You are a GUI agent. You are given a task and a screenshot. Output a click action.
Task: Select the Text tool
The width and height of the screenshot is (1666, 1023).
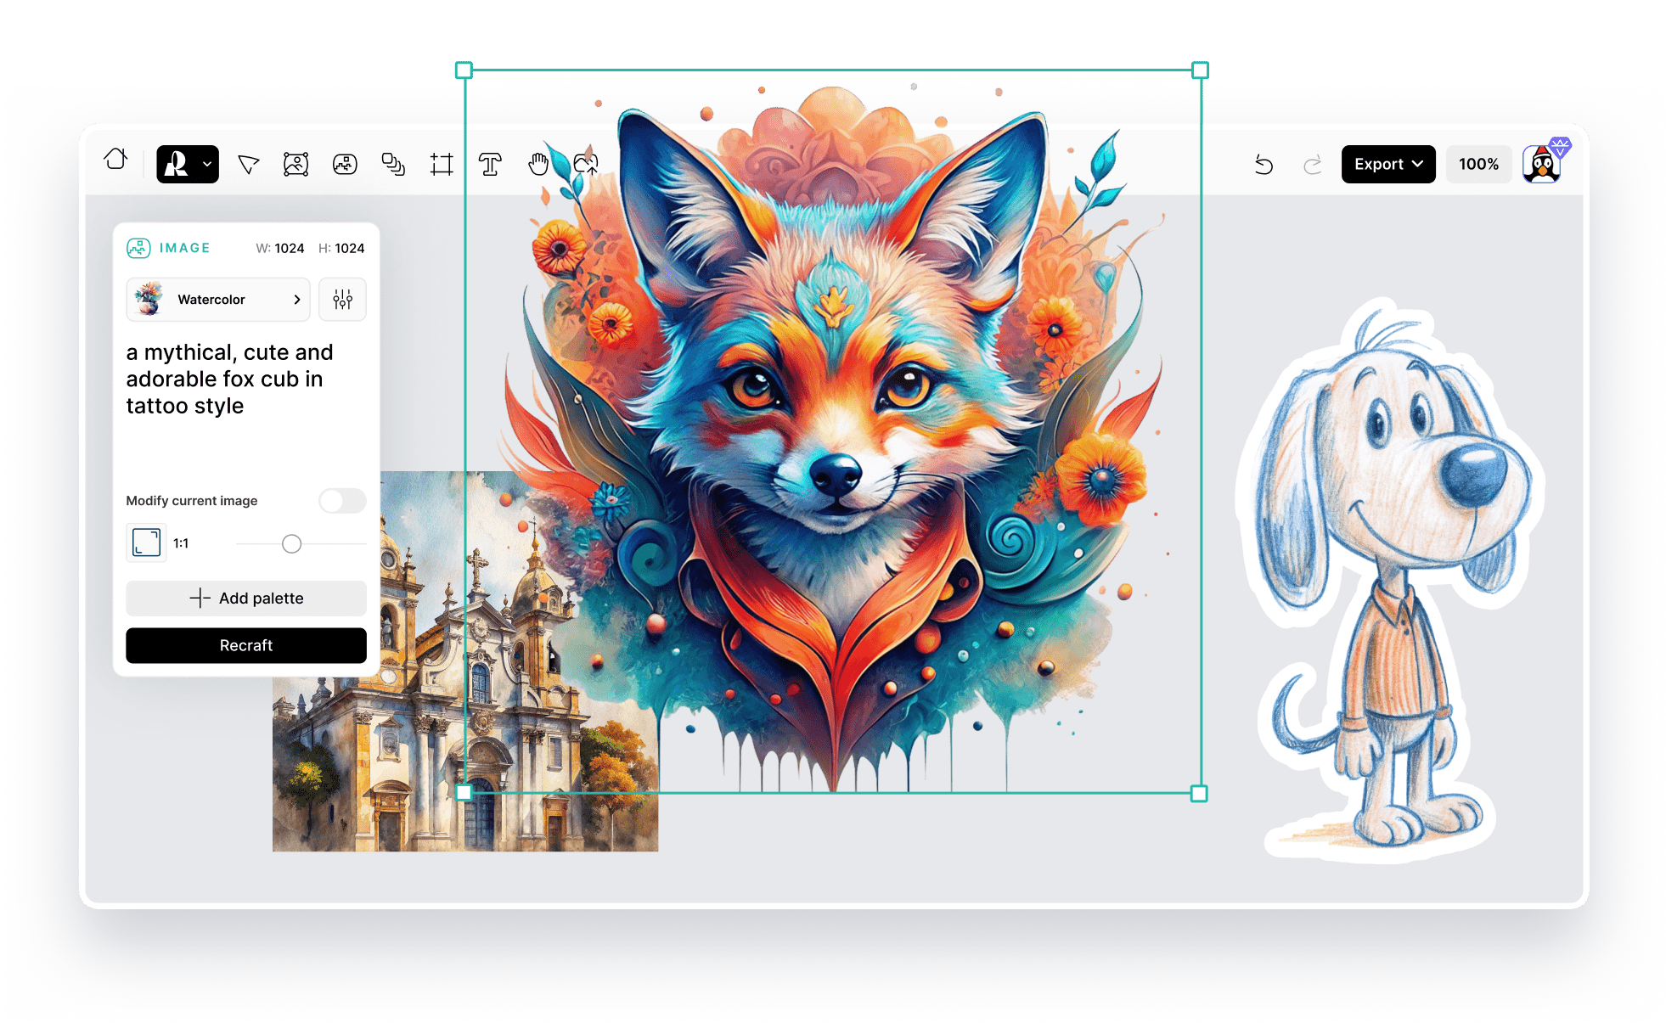coord(490,165)
